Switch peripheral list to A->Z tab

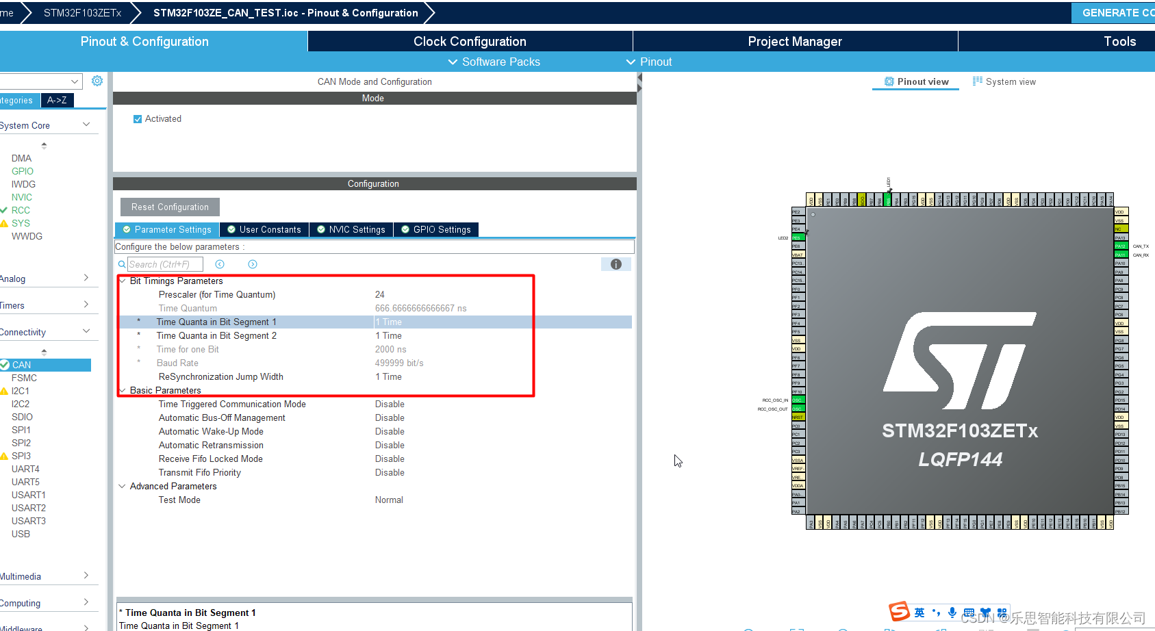click(x=57, y=100)
